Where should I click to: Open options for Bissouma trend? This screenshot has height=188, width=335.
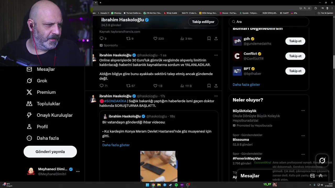click(x=303, y=136)
